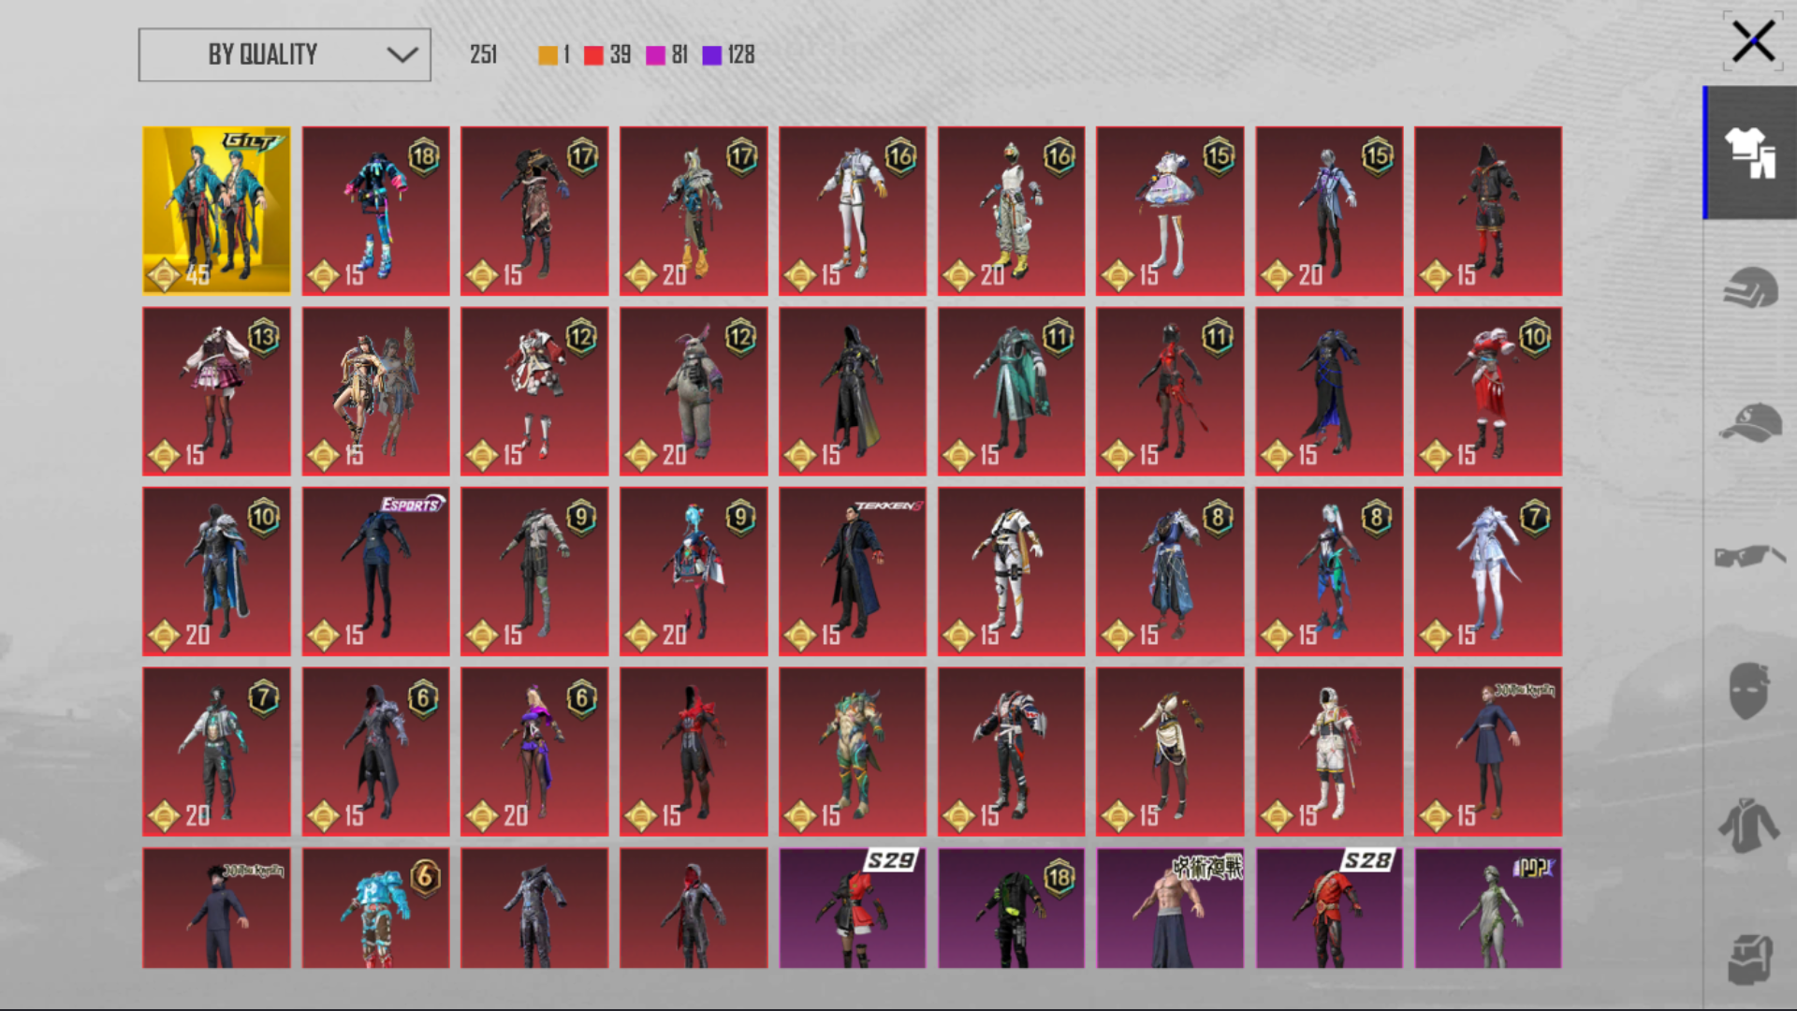Select the level 8 blue robe outfit

1170,571
